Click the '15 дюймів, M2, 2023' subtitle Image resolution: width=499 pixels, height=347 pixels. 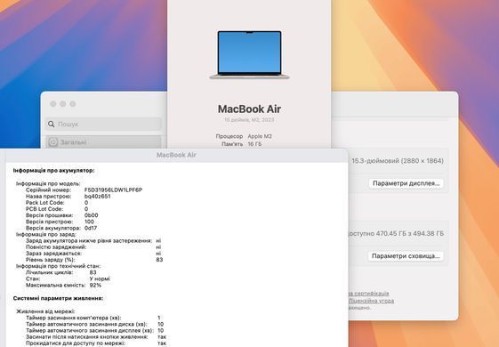(x=249, y=120)
